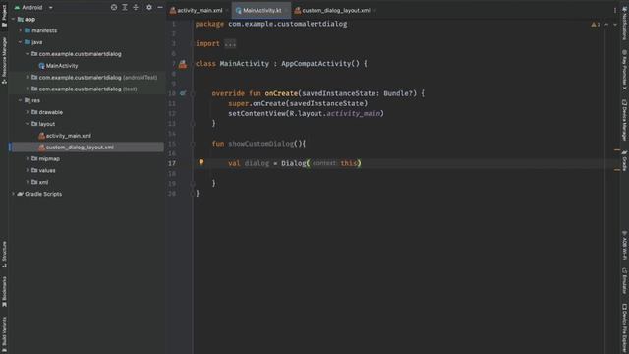Collapse the app module node
Screen dimensions: 629x354
pyautogui.click(x=13, y=19)
